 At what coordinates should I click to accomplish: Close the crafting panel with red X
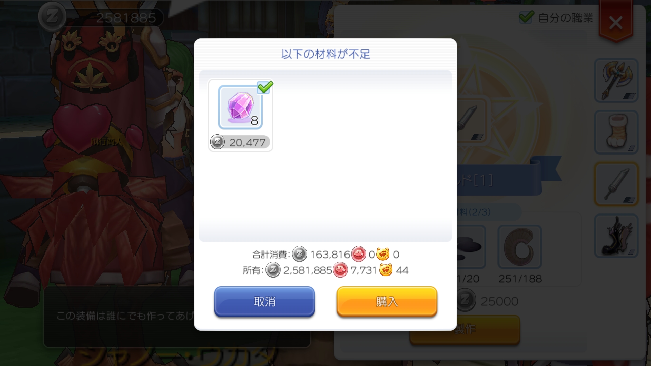coord(616,23)
